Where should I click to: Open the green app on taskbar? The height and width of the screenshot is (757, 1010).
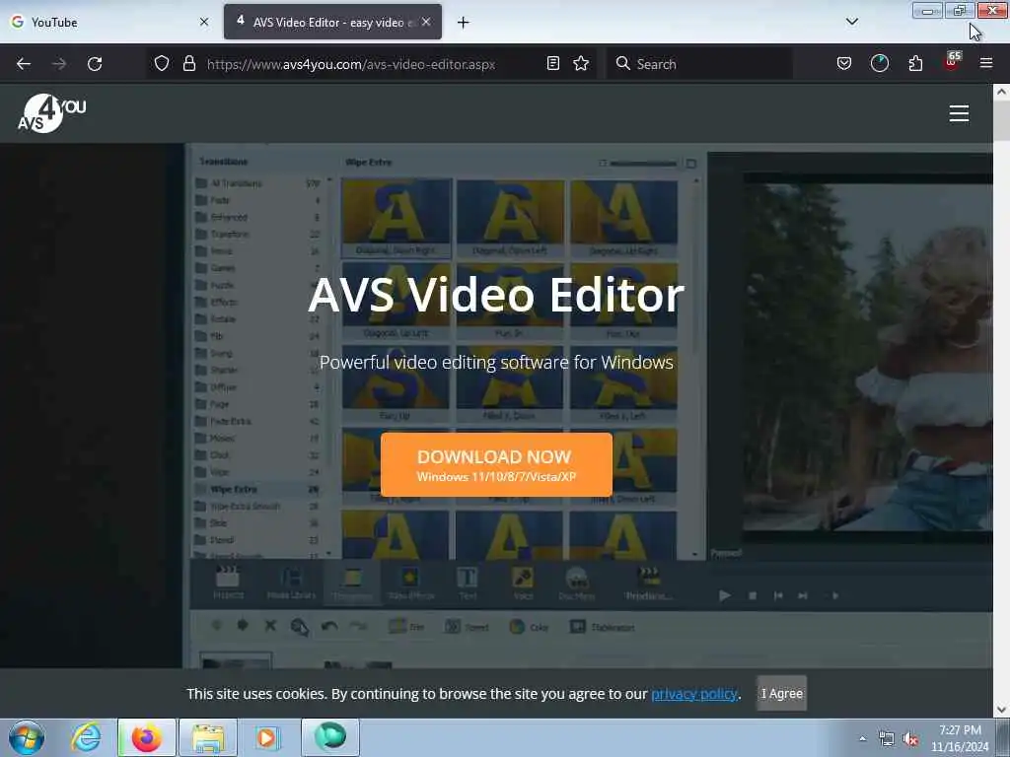329,737
